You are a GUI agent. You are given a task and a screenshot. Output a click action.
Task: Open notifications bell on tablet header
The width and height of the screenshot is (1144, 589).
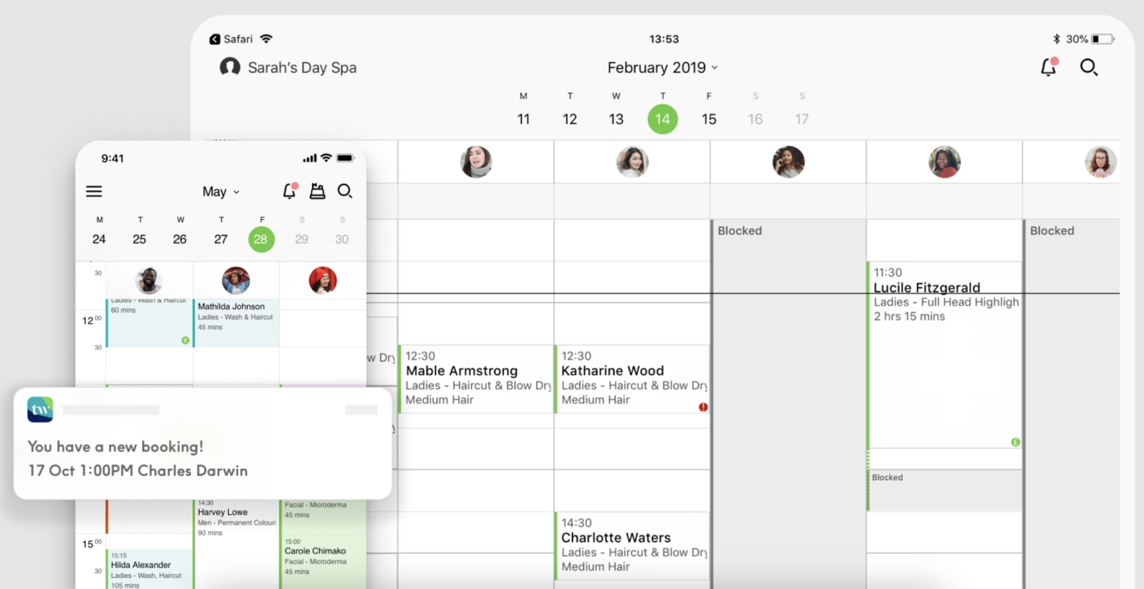click(x=1049, y=68)
